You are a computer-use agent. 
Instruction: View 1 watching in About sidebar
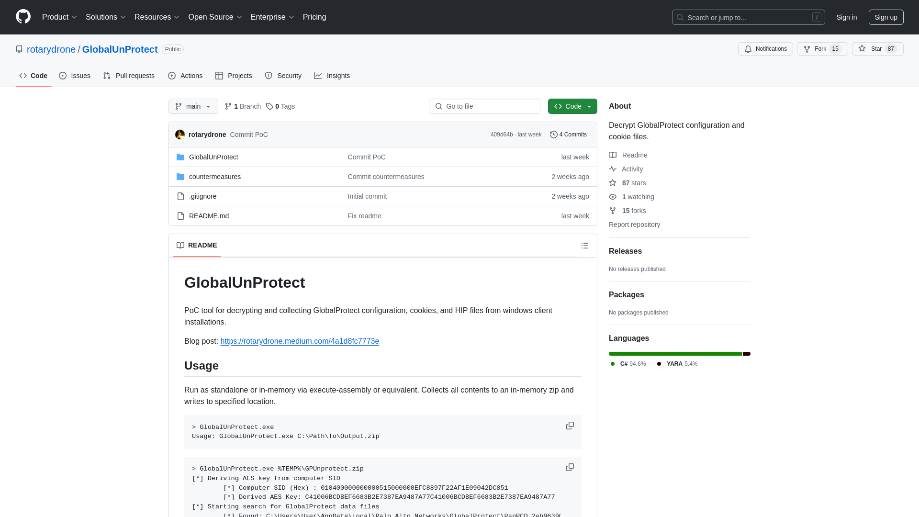(631, 197)
